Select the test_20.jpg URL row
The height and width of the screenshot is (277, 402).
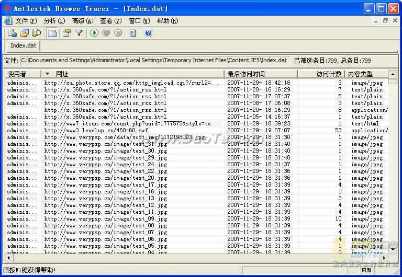tap(196, 178)
